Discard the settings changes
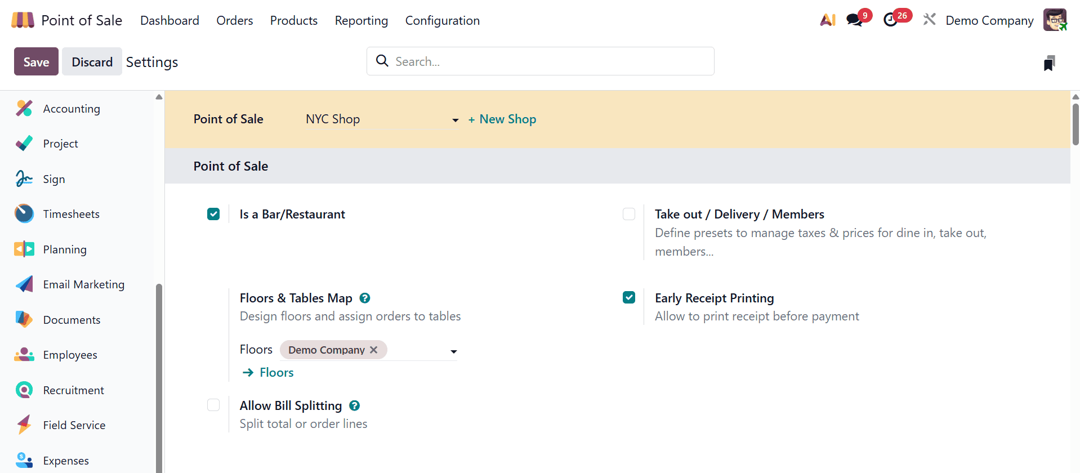The height and width of the screenshot is (473, 1080). pos(92,61)
